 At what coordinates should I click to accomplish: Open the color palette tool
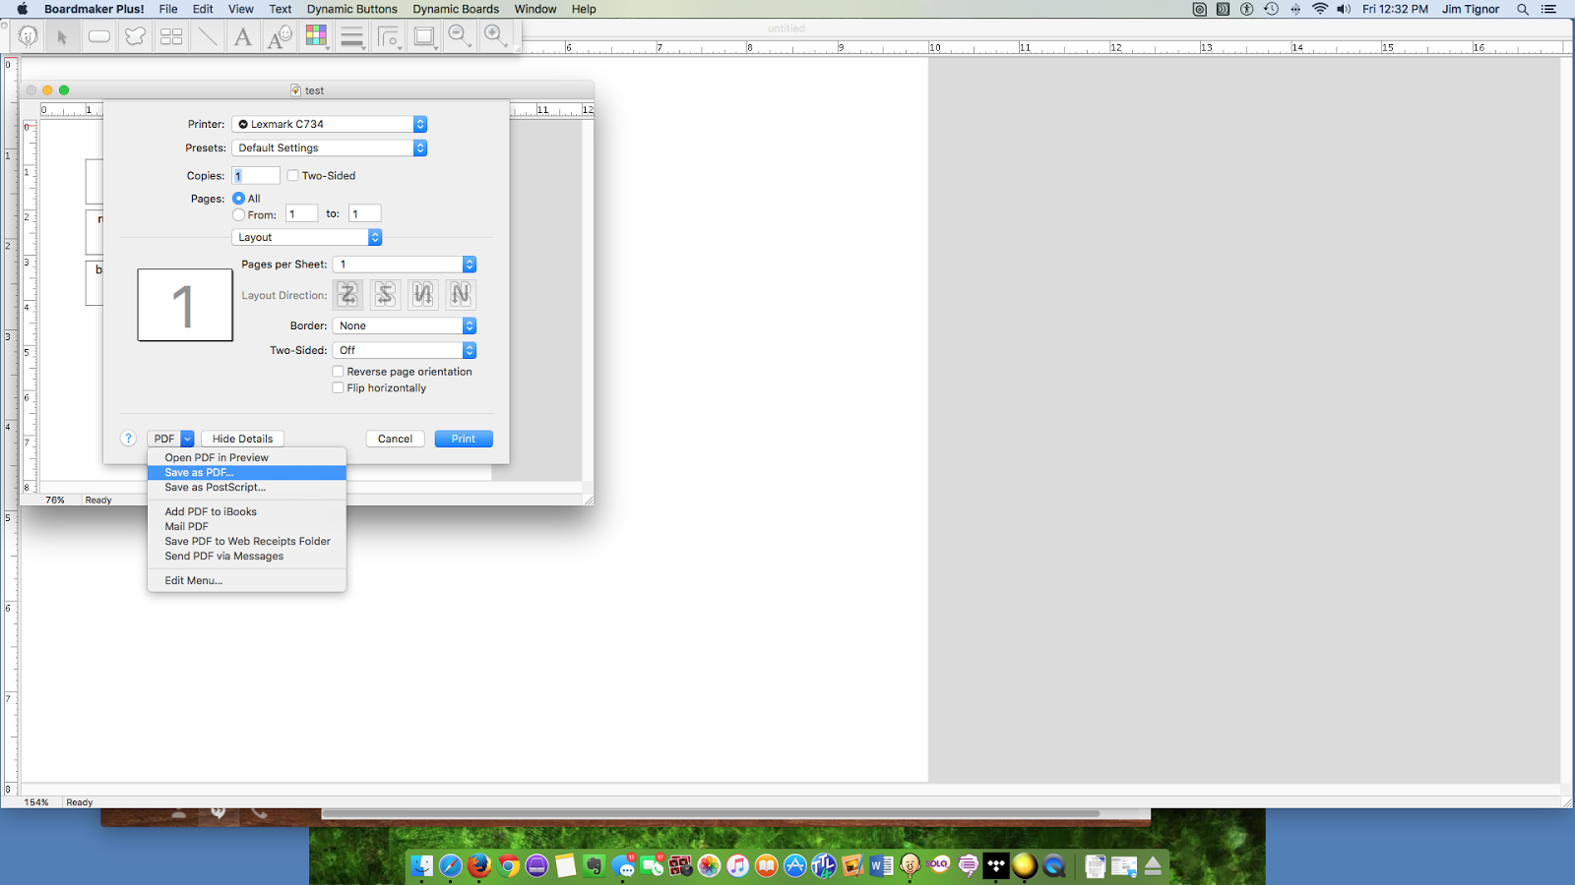[x=315, y=35]
